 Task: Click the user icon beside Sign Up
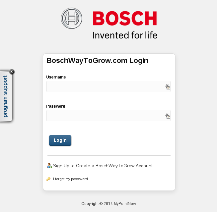(x=49, y=166)
